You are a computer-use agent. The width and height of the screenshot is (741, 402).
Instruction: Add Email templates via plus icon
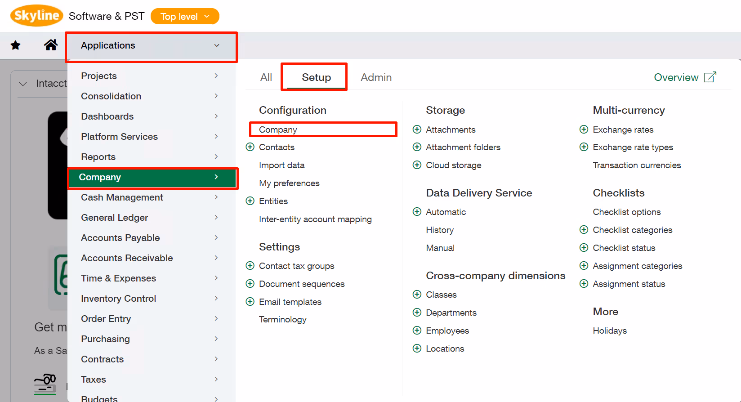[250, 302]
